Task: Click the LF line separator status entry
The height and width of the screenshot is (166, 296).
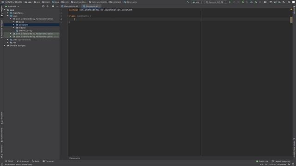Action: pos(266,165)
